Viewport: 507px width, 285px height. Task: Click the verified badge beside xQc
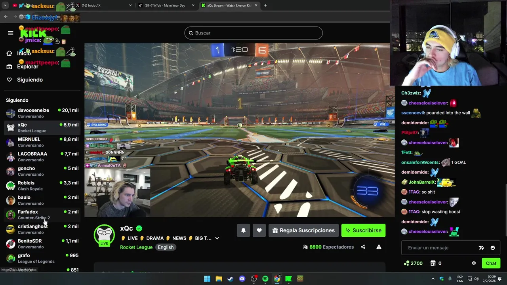(x=139, y=228)
